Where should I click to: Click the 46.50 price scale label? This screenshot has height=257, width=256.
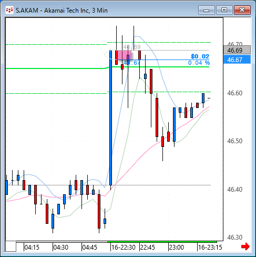pyautogui.click(x=234, y=141)
